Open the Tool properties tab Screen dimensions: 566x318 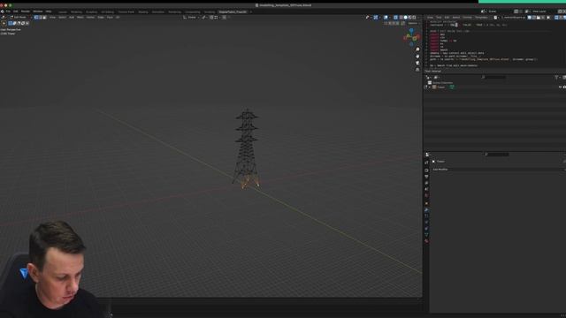(426, 163)
